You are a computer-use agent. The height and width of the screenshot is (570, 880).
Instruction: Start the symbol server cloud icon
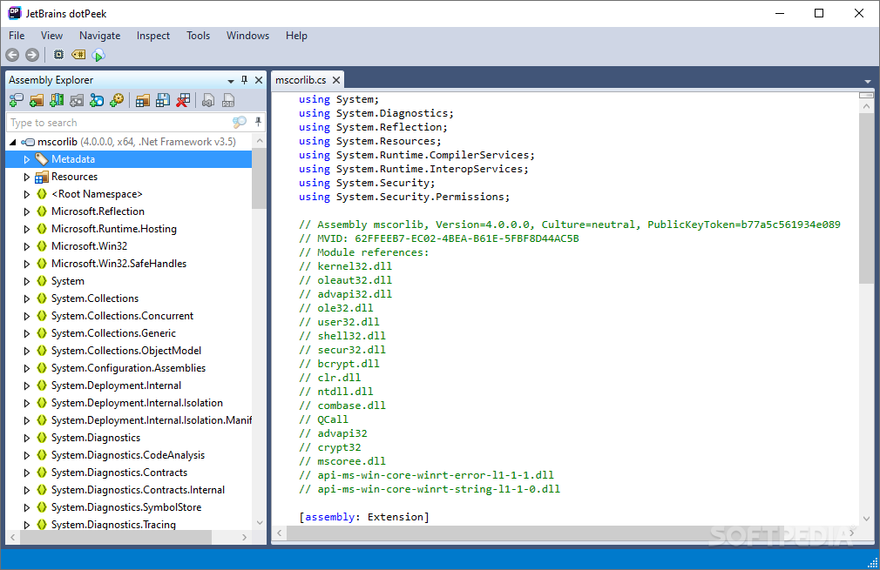coord(98,55)
